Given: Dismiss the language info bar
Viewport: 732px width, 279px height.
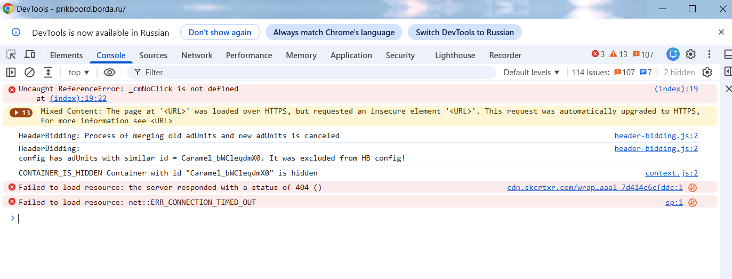Looking at the screenshot, I should (721, 32).
